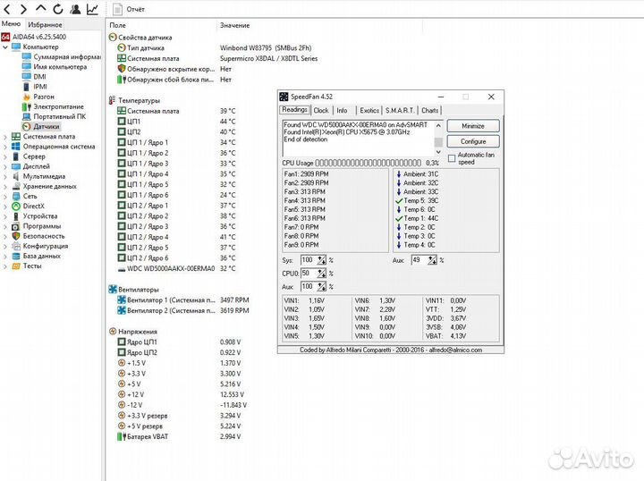Go up one level with the up arrow

tap(40, 9)
